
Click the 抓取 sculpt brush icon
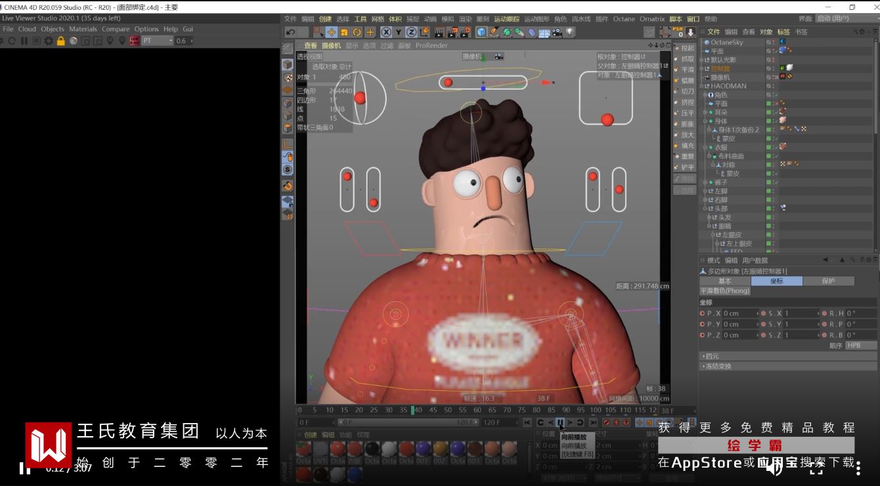click(685, 59)
